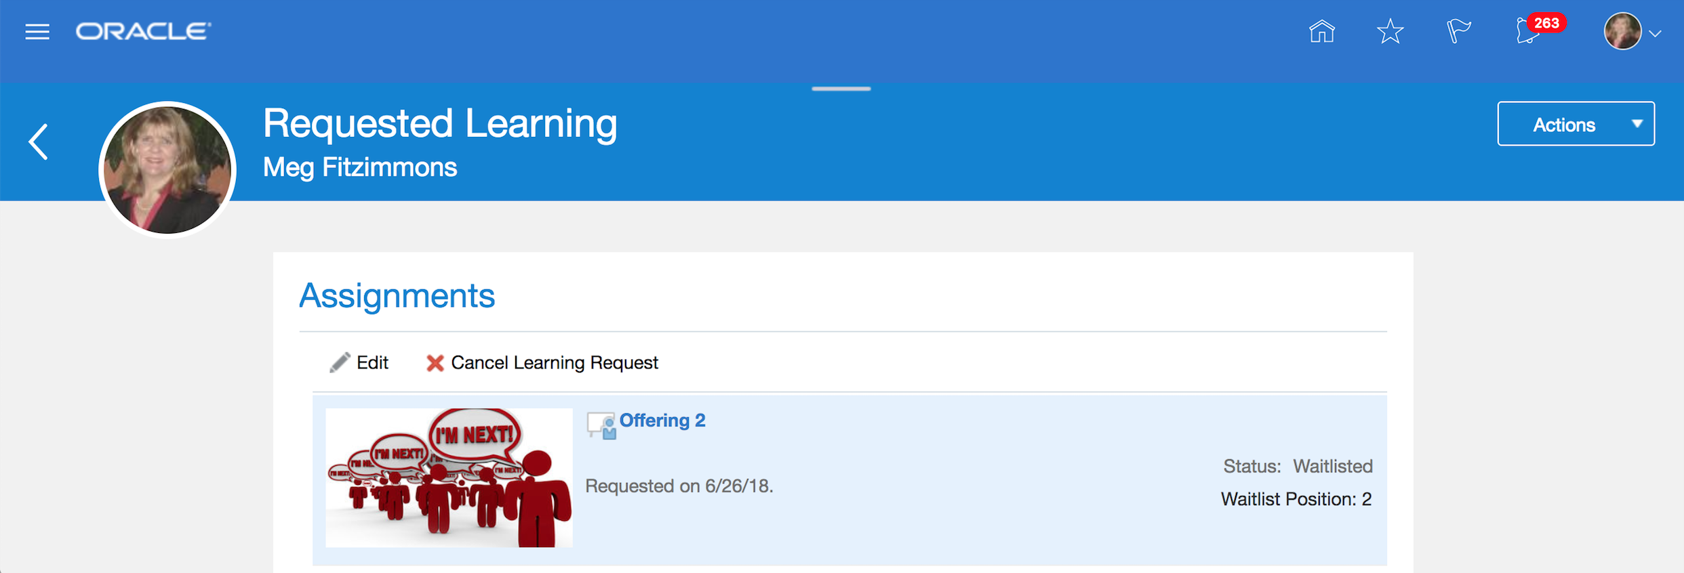Click the triangle arrow on Actions button
Image resolution: width=1684 pixels, height=573 pixels.
[1637, 124]
